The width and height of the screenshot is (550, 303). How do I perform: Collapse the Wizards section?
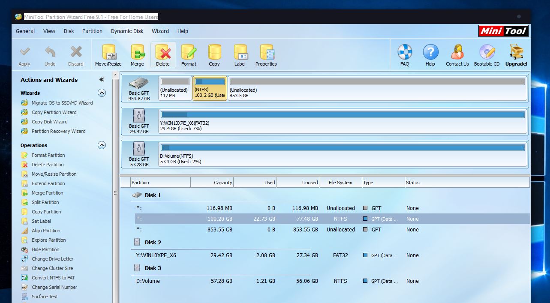point(102,93)
